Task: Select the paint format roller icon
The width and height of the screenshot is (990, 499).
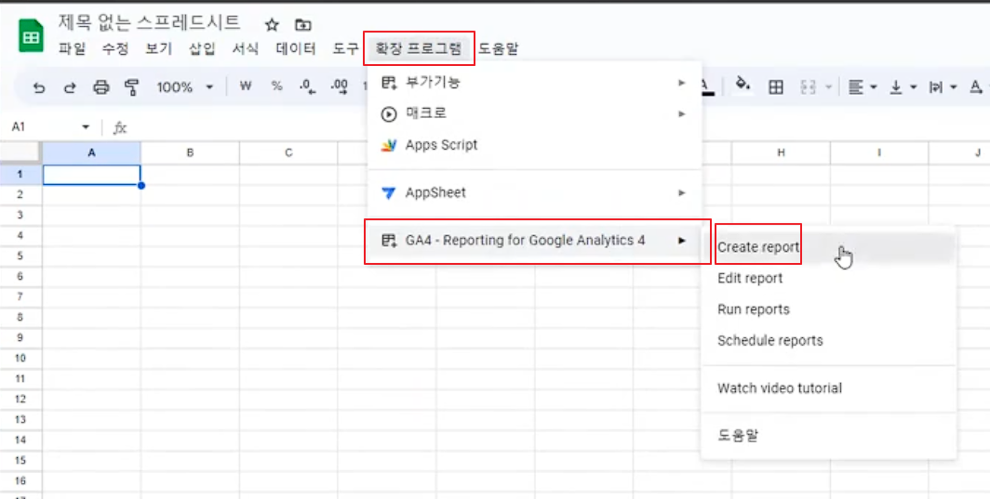Action: [131, 87]
